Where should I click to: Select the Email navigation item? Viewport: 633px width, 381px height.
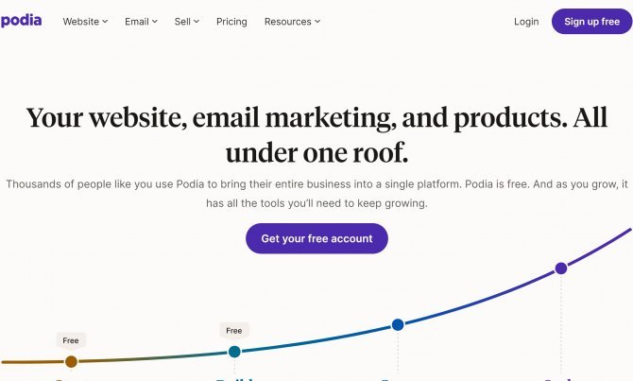pos(137,22)
